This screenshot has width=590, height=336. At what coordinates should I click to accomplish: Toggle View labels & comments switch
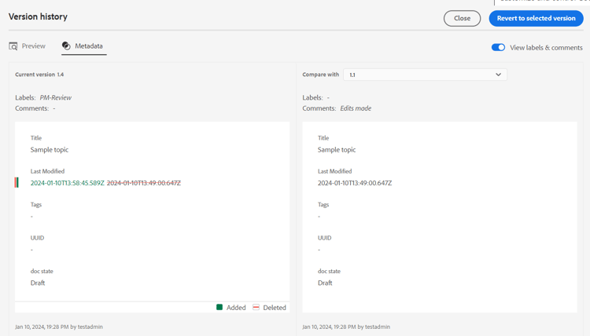coord(498,47)
